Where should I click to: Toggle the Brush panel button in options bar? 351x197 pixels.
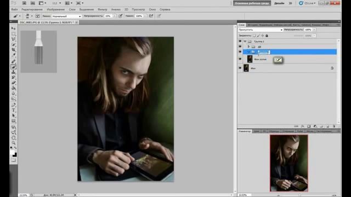38,16
